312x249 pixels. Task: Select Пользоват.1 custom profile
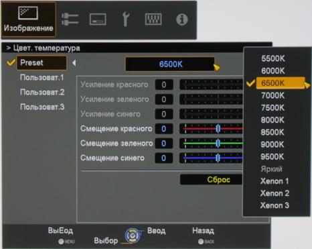coord(42,77)
